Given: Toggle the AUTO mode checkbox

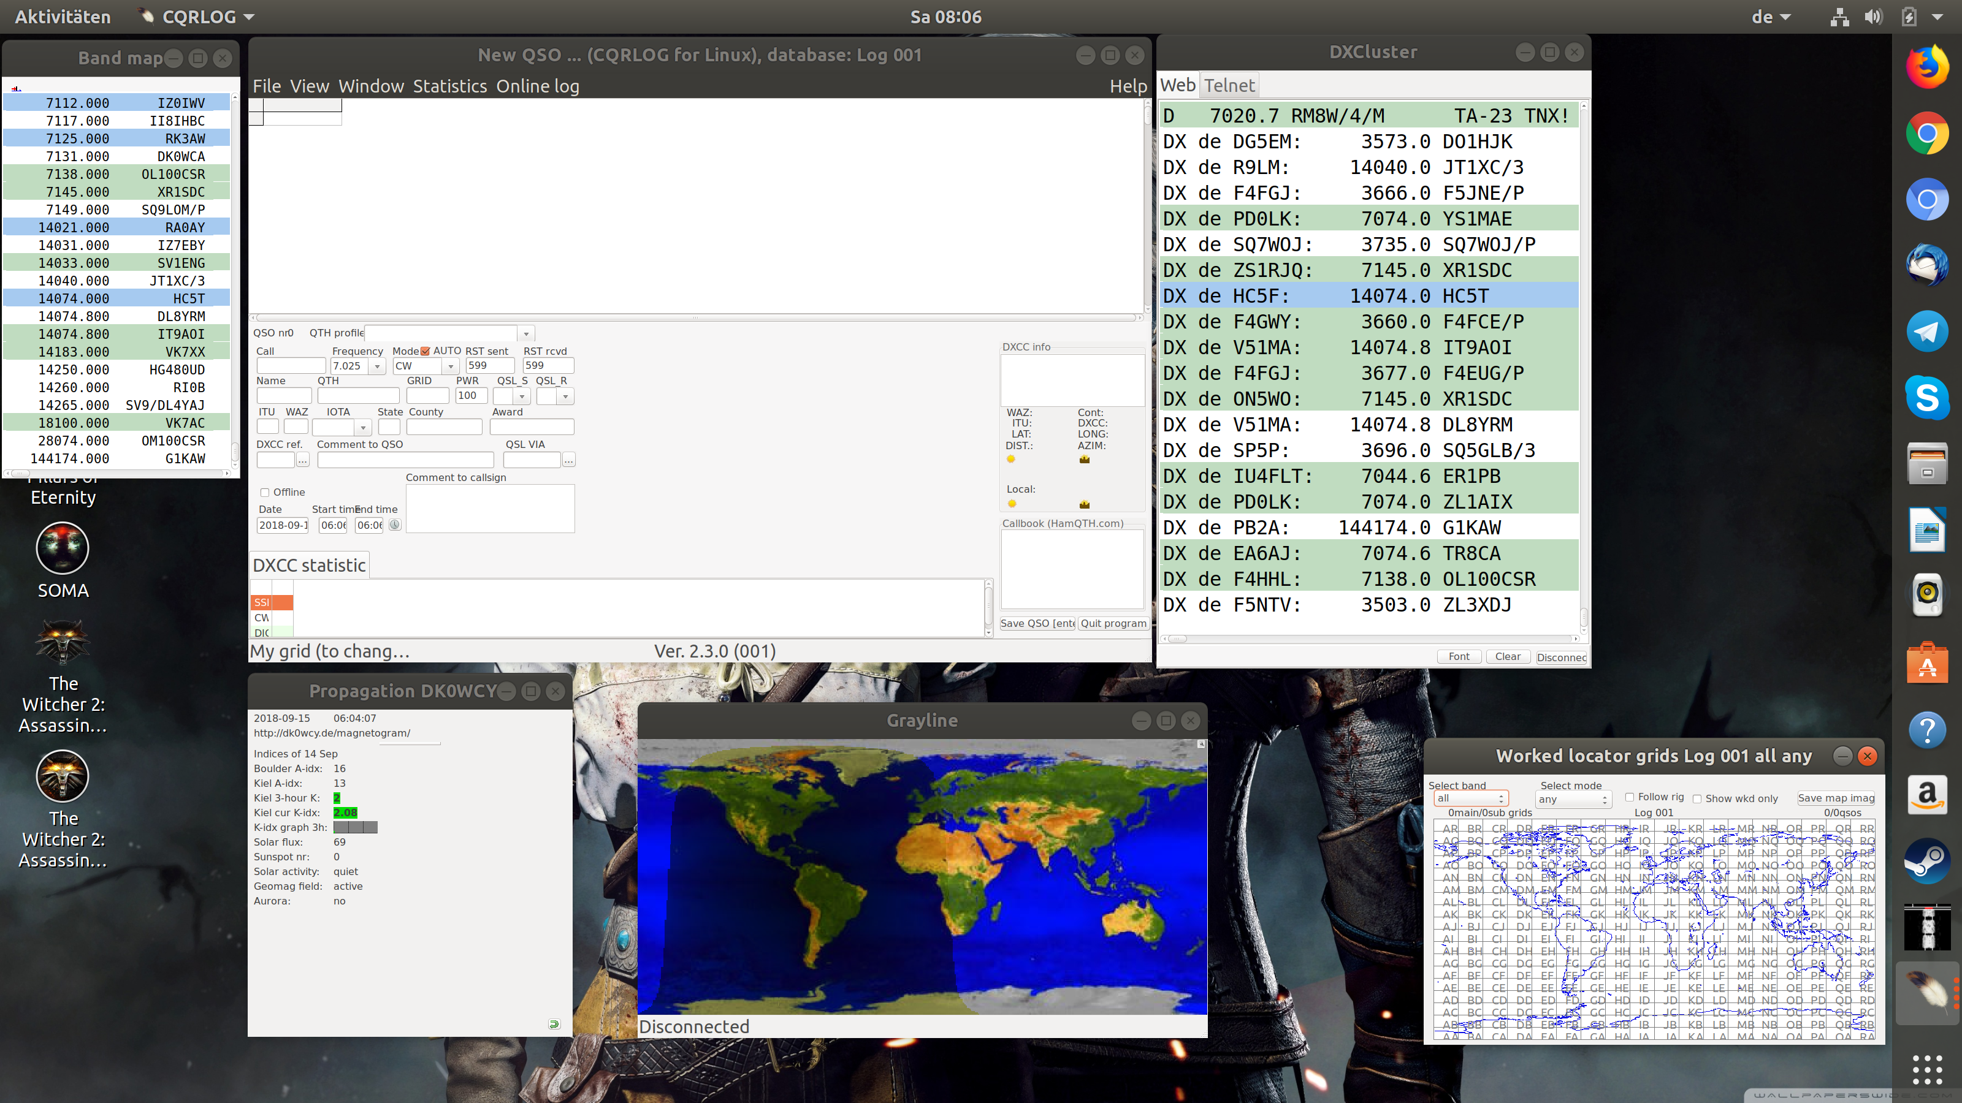Looking at the screenshot, I should pos(426,351).
